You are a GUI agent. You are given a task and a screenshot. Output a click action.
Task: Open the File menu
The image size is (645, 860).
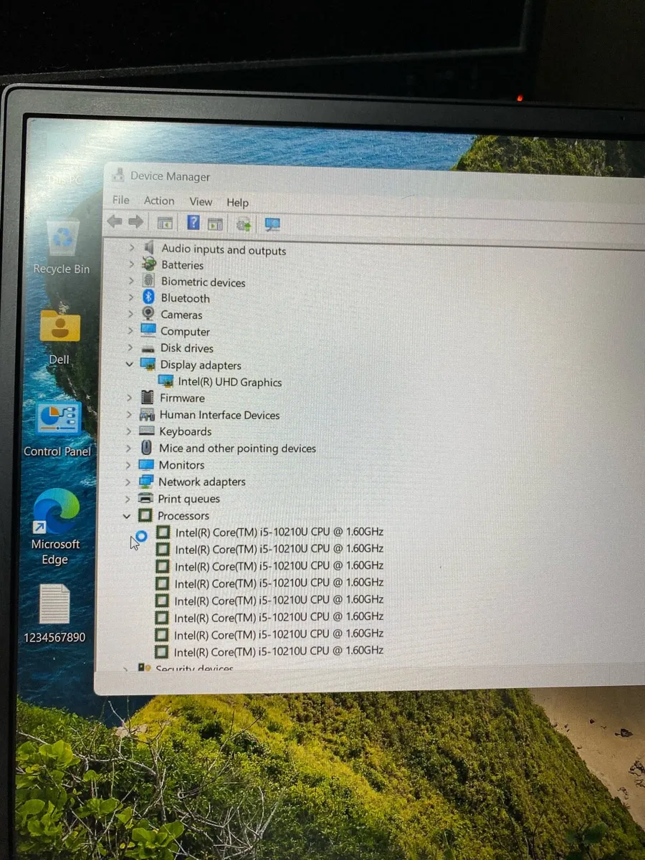pos(121,200)
